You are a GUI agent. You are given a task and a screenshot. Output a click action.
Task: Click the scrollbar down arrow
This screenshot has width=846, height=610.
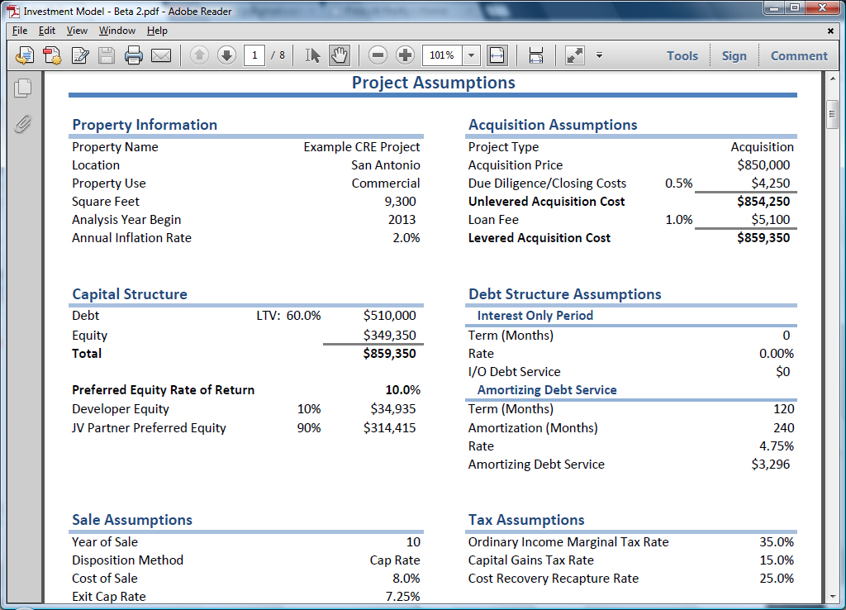[x=831, y=597]
